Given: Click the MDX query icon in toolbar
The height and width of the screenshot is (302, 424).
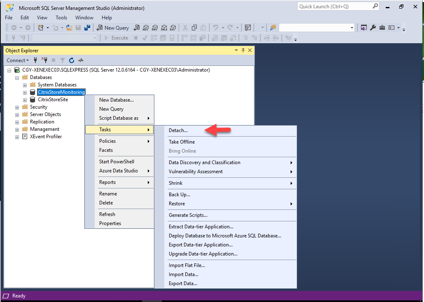Looking at the screenshot, I should tap(145, 28).
